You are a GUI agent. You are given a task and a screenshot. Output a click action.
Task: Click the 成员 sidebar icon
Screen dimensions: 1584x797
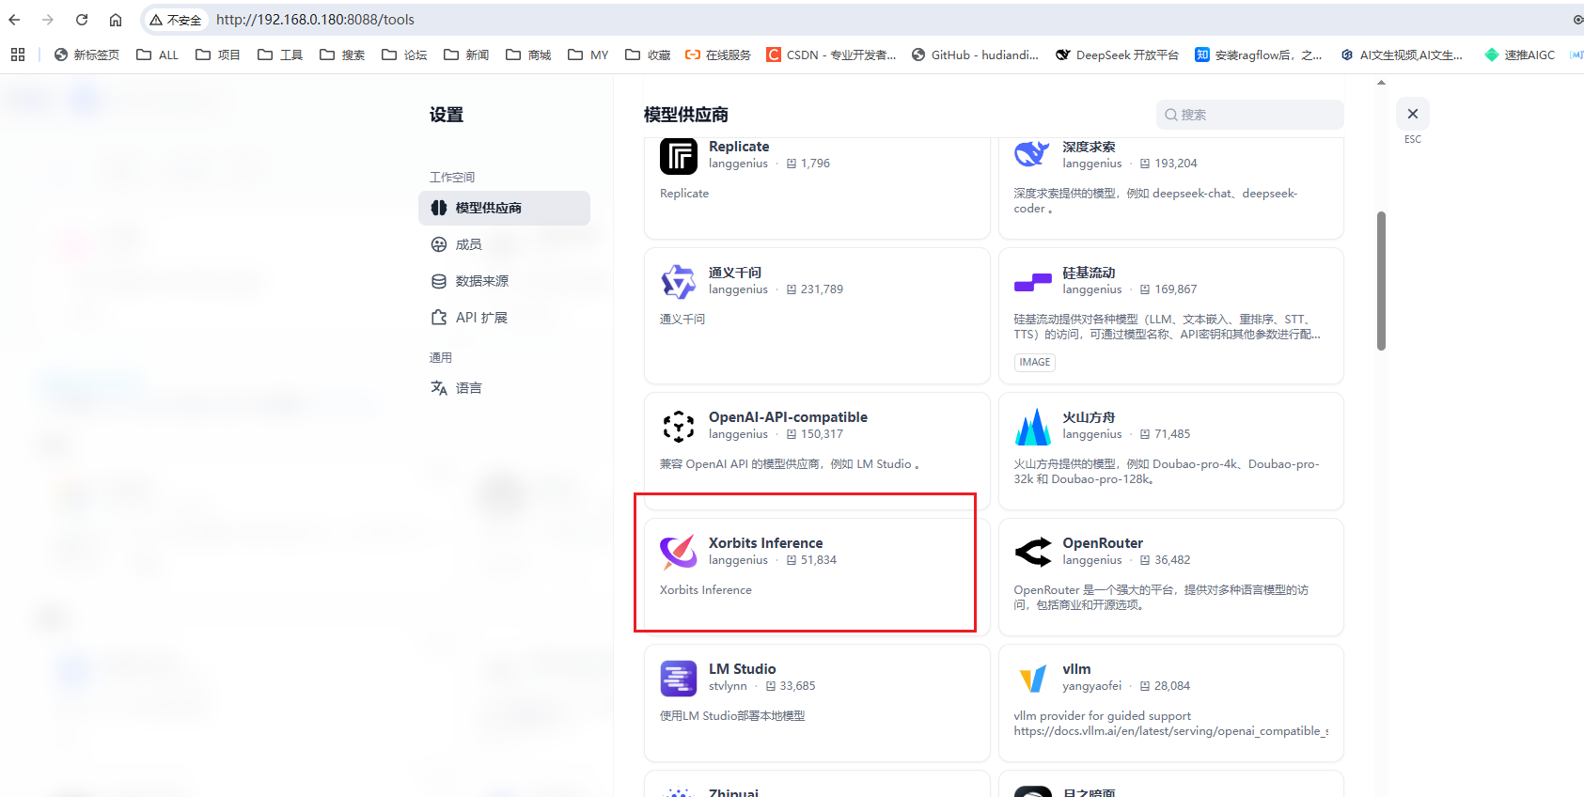pos(439,244)
